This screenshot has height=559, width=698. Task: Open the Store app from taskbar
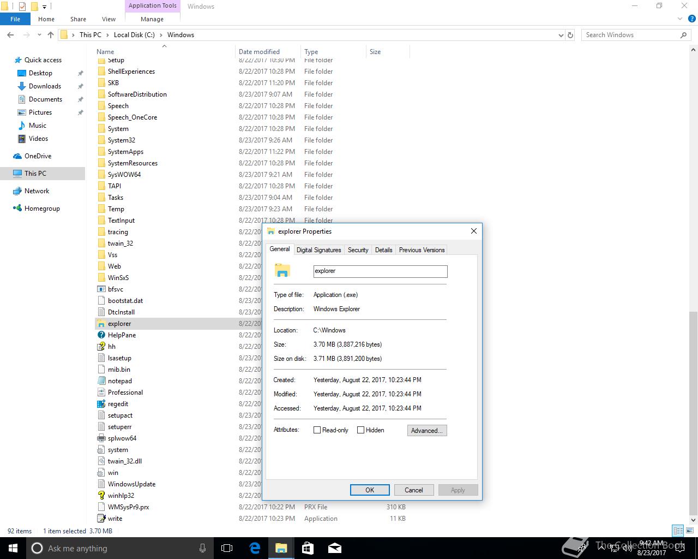point(308,548)
